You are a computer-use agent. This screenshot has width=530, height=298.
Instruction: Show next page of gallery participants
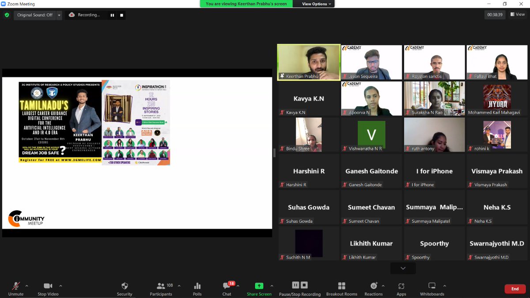(x=403, y=268)
